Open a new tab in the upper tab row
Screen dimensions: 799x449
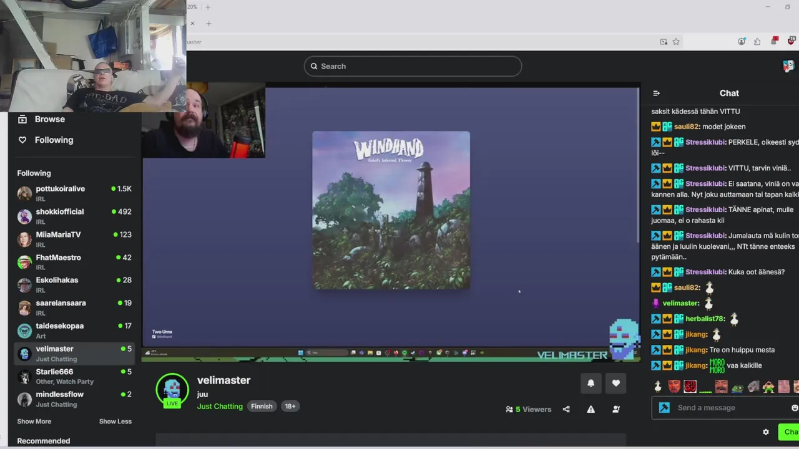coord(208,7)
